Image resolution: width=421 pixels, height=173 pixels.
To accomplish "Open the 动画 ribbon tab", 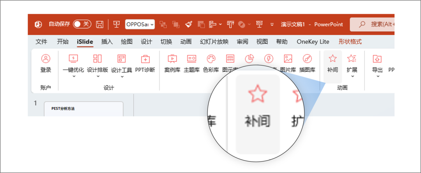I will 186,42.
